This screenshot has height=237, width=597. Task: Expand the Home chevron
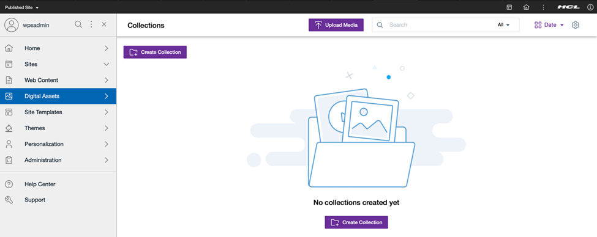click(x=106, y=48)
